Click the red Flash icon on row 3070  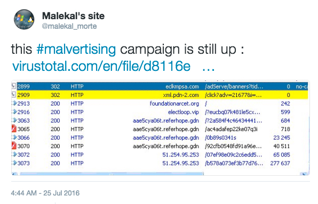[14, 146]
